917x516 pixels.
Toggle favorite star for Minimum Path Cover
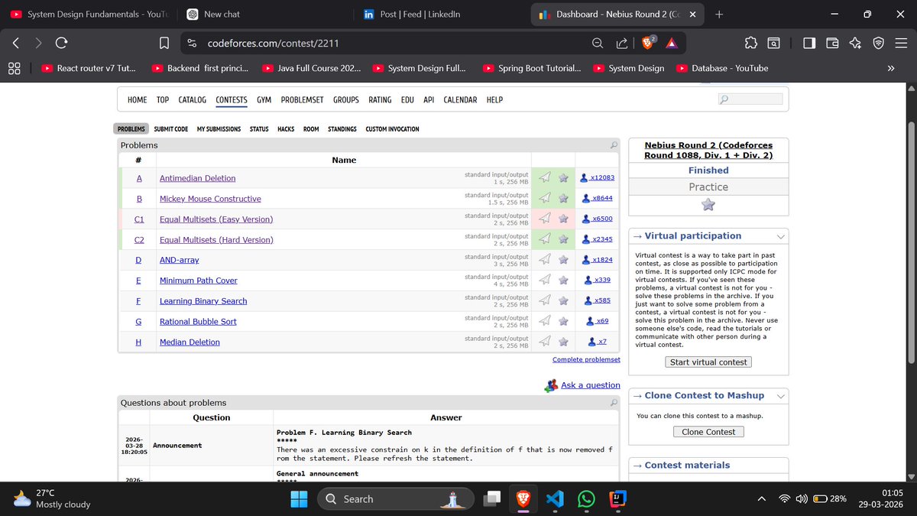click(563, 280)
